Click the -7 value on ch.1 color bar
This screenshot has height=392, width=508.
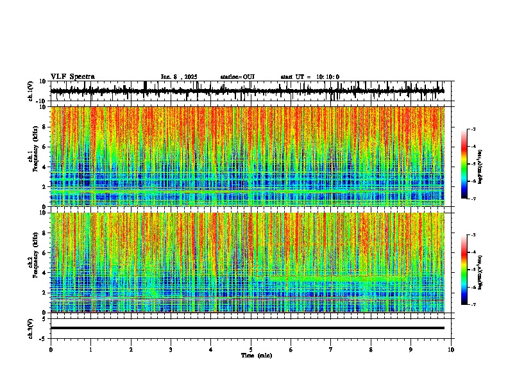tap(473, 199)
